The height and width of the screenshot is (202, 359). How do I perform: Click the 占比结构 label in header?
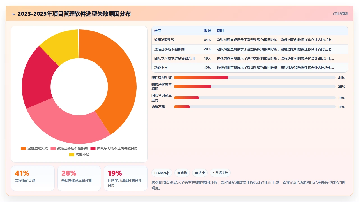point(340,13)
